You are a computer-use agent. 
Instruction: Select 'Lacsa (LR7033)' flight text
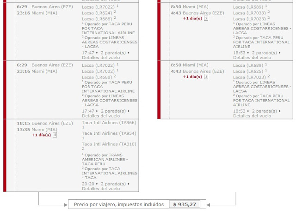pyautogui.click(x=249, y=13)
